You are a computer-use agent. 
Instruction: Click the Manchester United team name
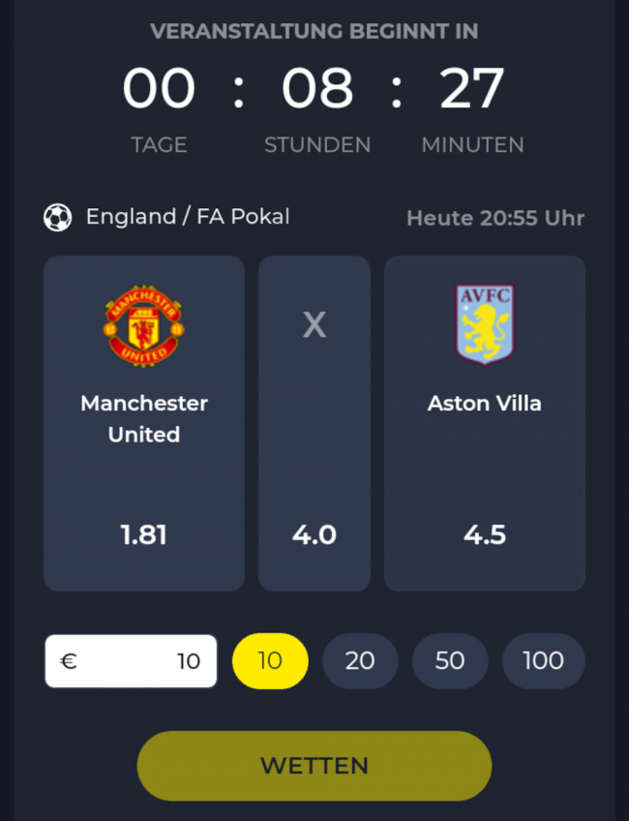[144, 418]
